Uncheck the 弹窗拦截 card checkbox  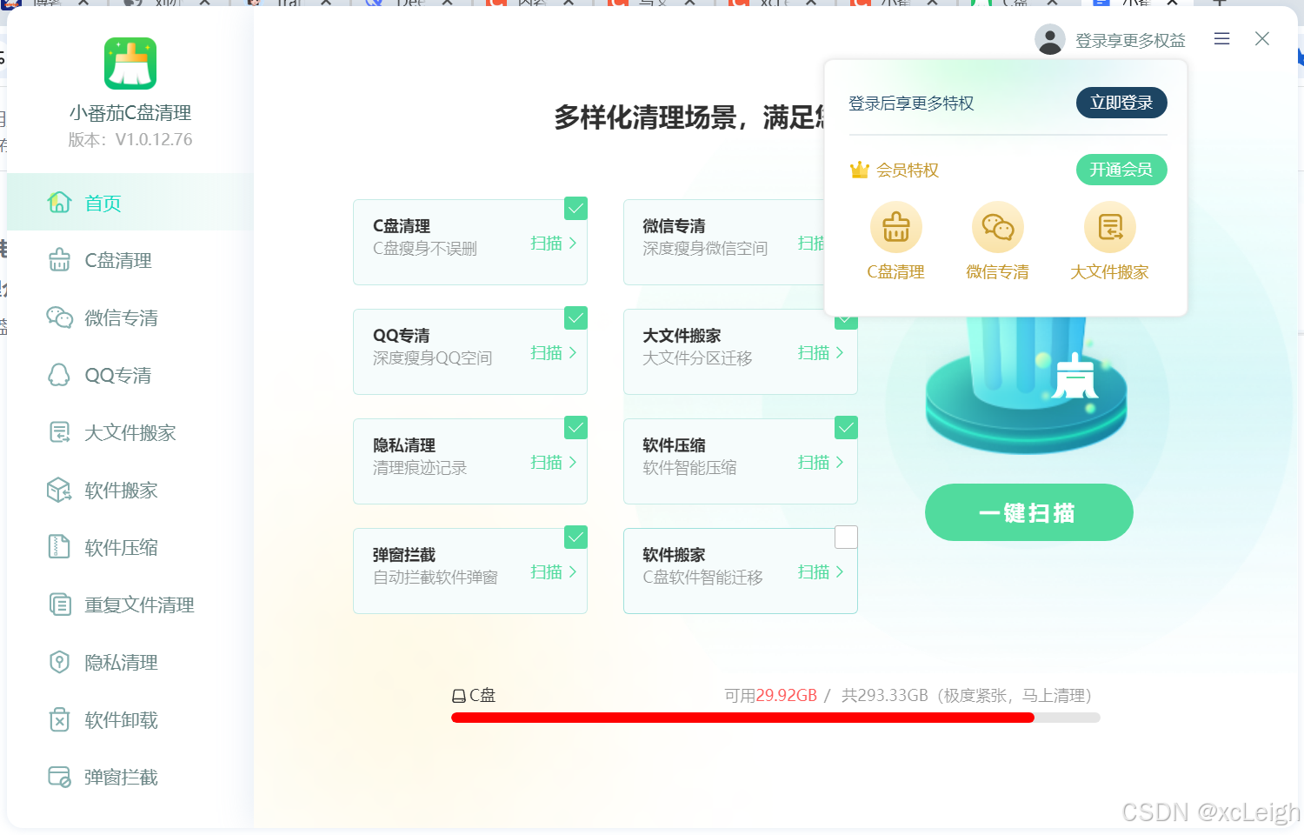[x=575, y=537]
